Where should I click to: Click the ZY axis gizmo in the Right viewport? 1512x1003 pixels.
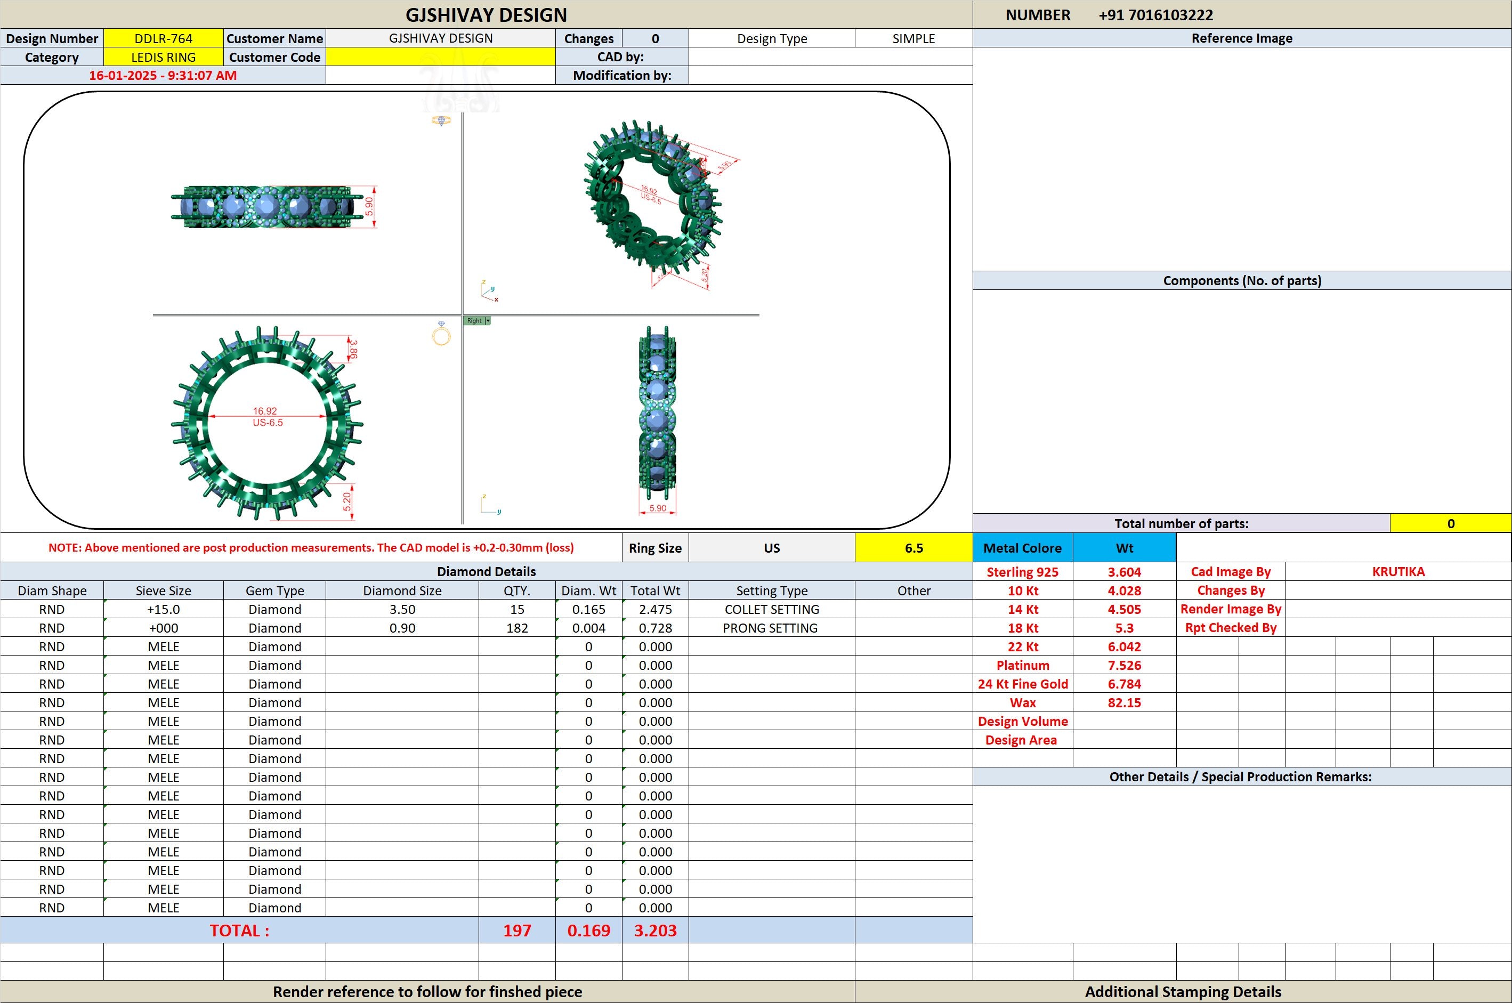pyautogui.click(x=490, y=504)
